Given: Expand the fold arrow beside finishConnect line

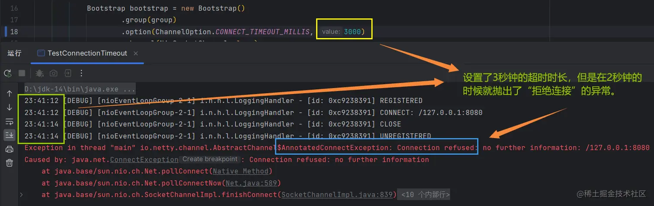Looking at the screenshot, I should [x=22, y=195].
